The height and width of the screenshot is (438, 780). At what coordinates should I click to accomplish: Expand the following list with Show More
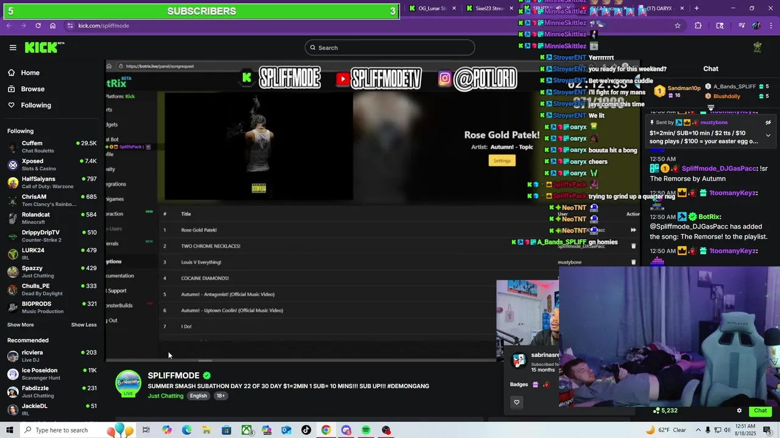[x=21, y=325]
